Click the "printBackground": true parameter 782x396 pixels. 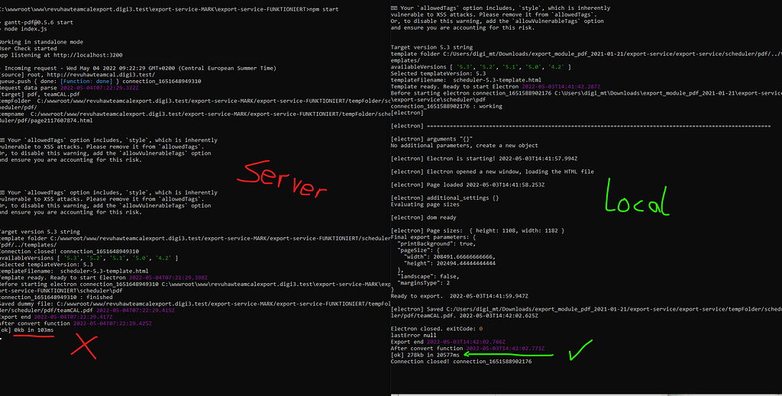436,243
